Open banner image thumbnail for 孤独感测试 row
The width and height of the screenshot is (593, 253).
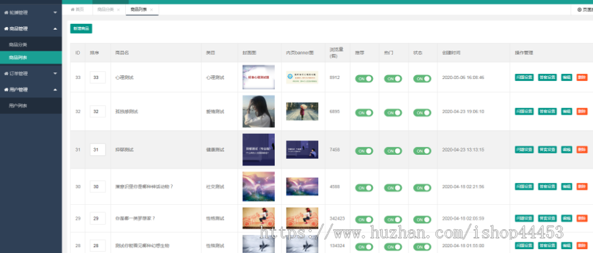(x=302, y=111)
